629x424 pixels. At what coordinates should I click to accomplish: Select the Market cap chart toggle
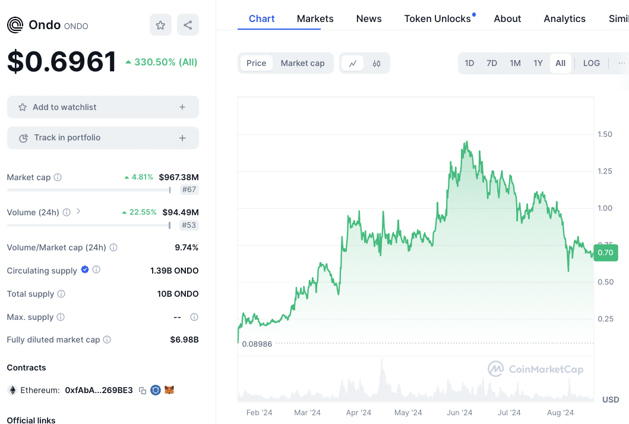point(302,63)
